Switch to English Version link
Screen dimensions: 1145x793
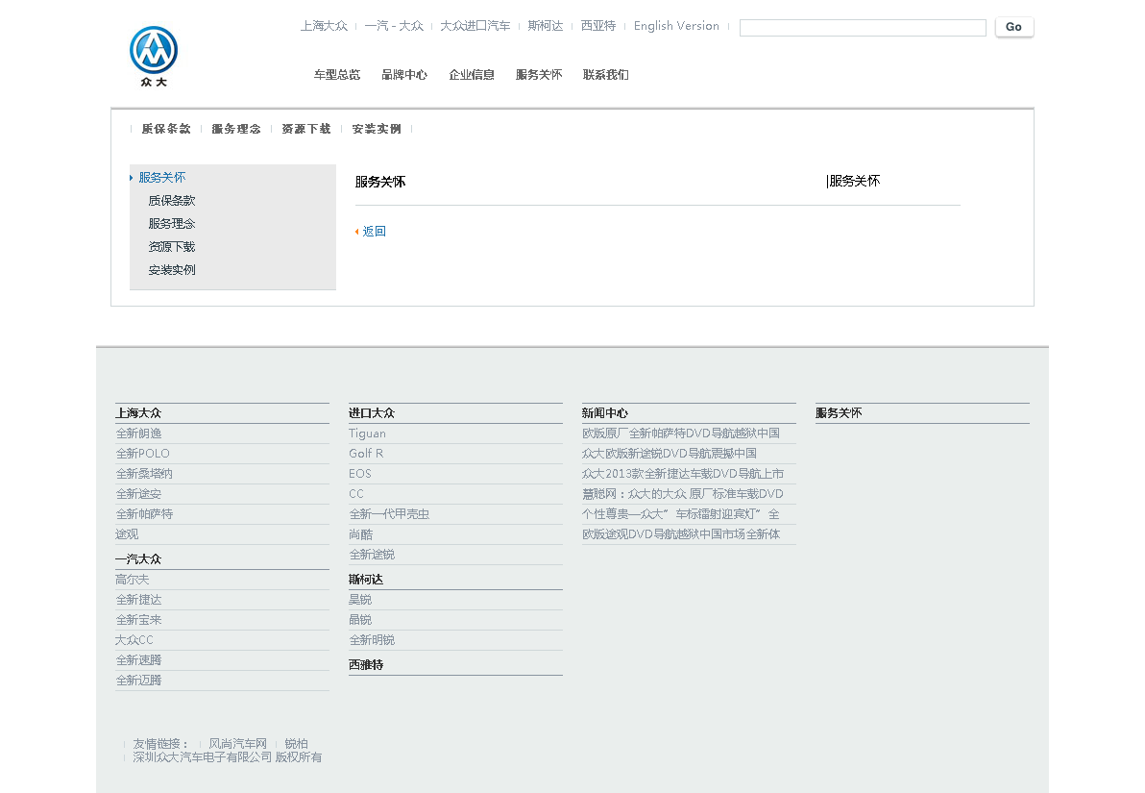coord(676,26)
